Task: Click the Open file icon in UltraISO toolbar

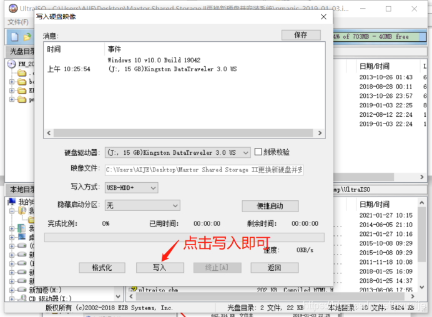Action: coord(27,37)
